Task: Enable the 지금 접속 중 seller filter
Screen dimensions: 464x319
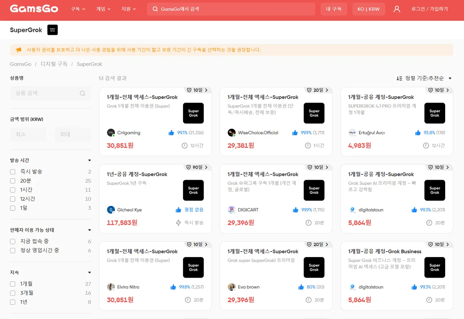Action: pyautogui.click(x=13, y=241)
